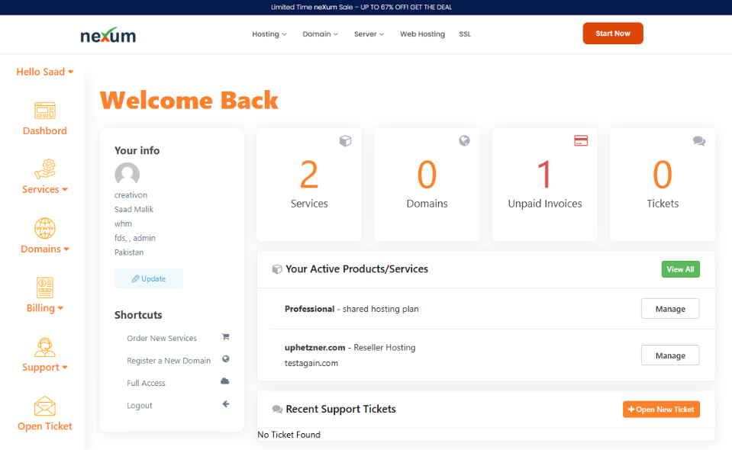The height and width of the screenshot is (450, 732).
Task: Click the cloud icon next to Full Access
Action: (225, 381)
